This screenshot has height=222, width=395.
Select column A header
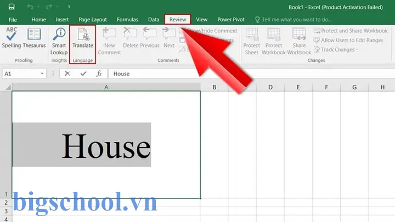(106, 87)
